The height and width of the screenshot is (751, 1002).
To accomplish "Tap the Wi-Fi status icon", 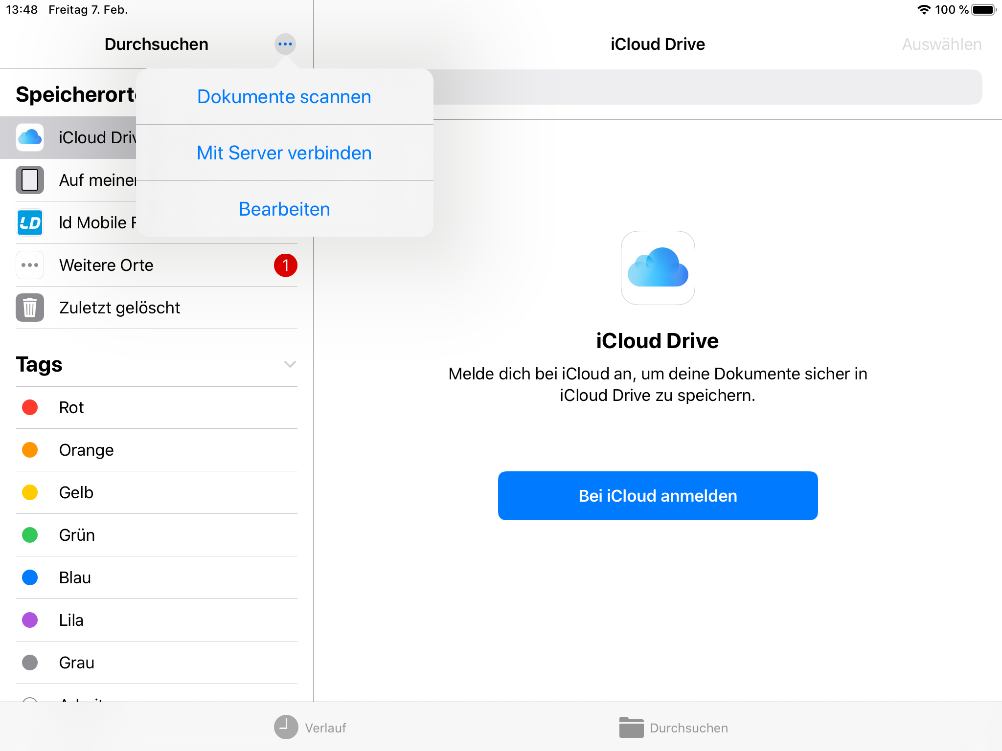I will tap(924, 10).
